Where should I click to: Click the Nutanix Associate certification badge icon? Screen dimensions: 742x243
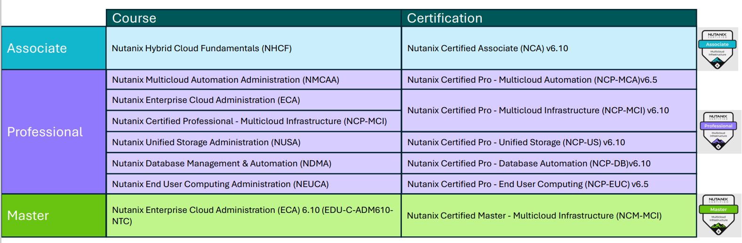click(717, 49)
